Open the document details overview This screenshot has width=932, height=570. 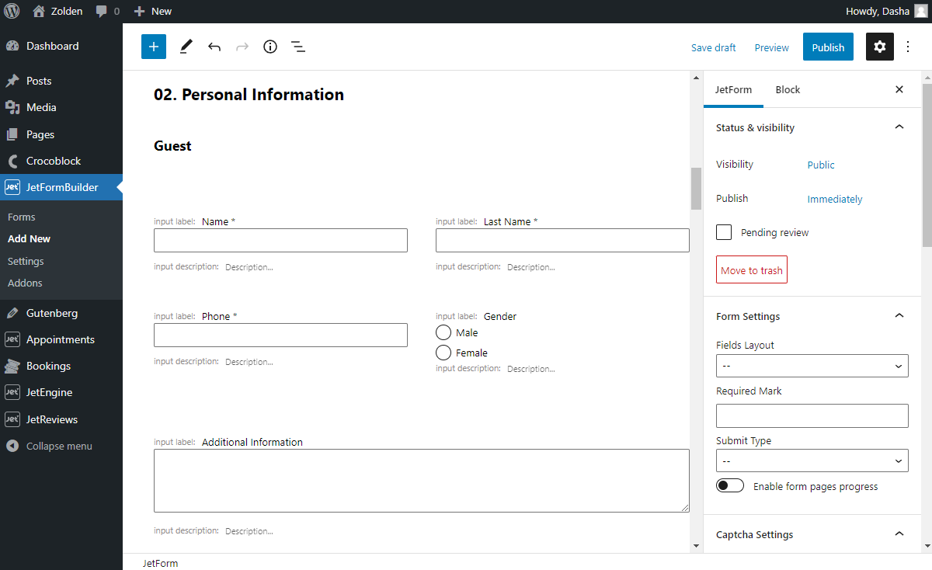270,47
